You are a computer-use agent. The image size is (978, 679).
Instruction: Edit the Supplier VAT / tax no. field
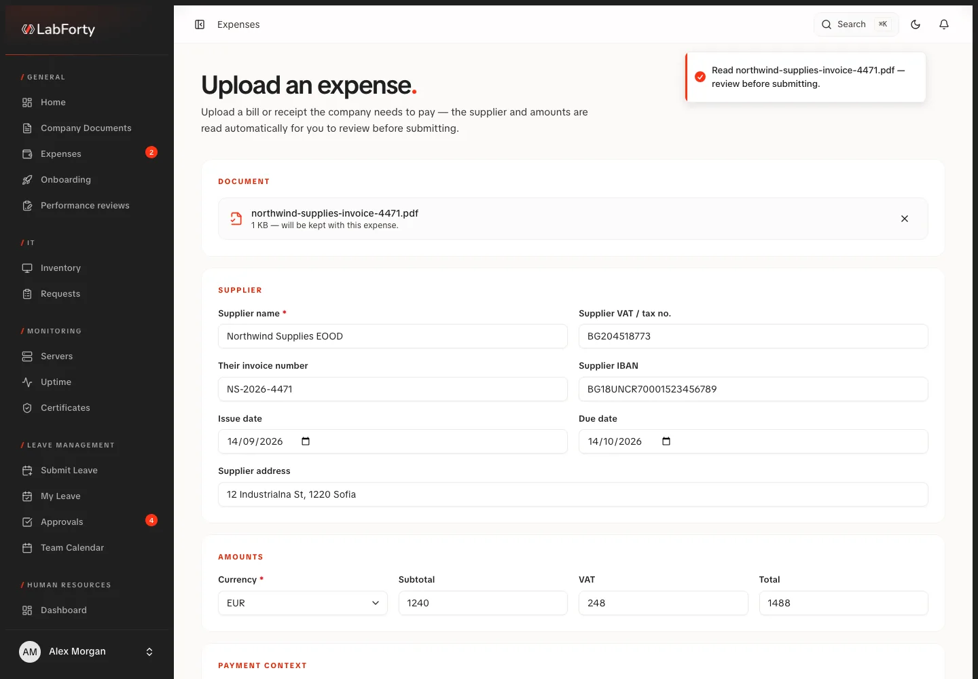[753, 336]
